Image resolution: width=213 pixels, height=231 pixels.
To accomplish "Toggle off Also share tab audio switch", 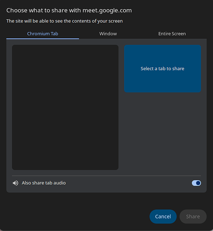I will (196, 183).
